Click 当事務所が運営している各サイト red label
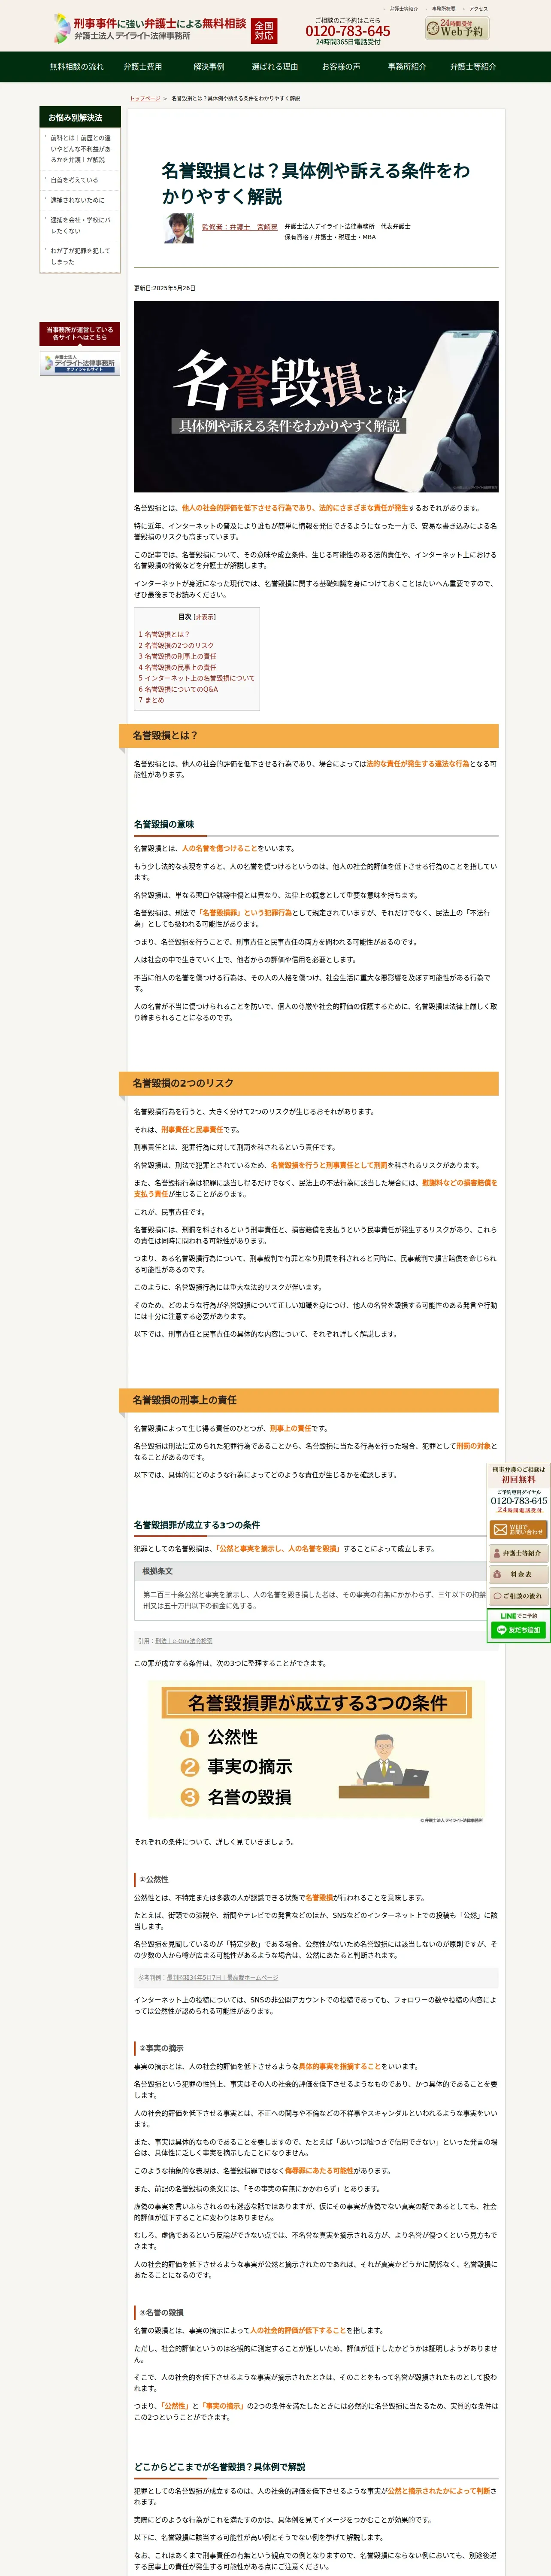The height and width of the screenshot is (2576, 551). (80, 334)
